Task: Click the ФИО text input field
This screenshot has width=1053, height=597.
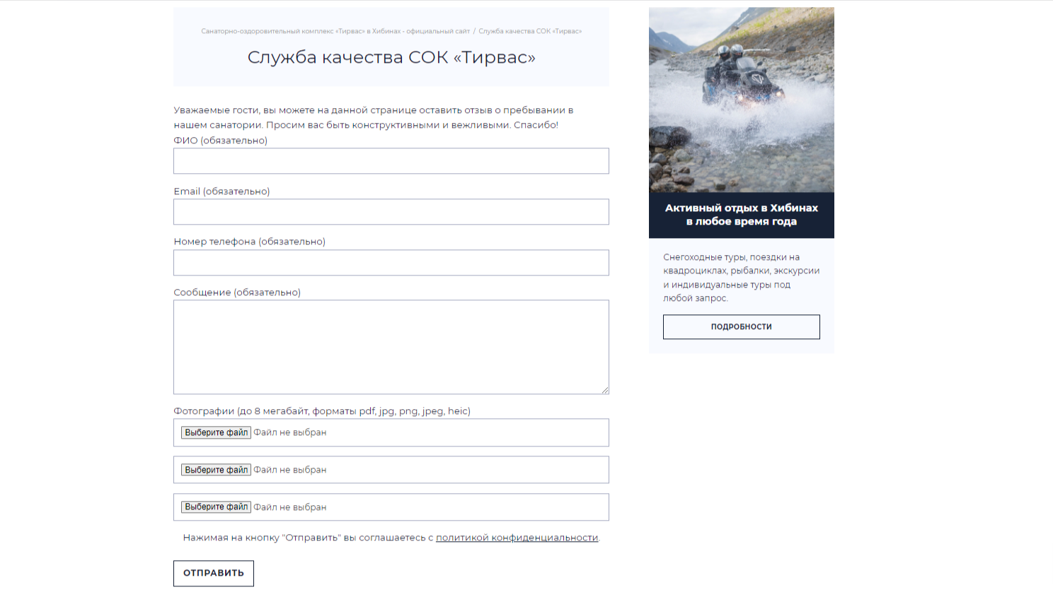Action: pos(391,161)
